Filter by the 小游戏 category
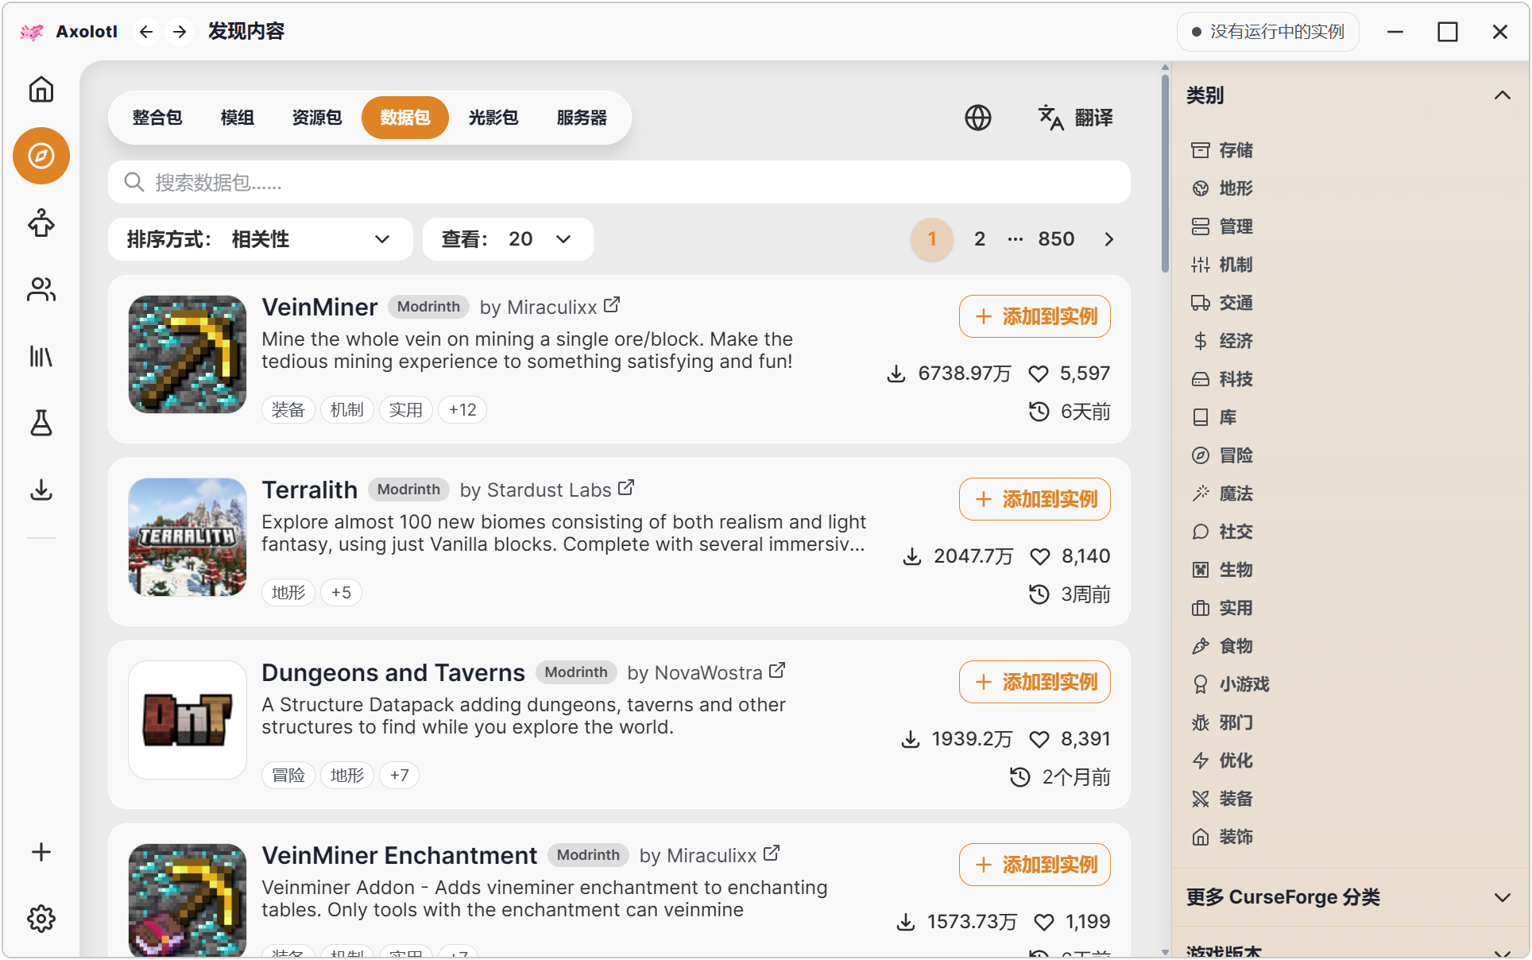 (x=1231, y=684)
